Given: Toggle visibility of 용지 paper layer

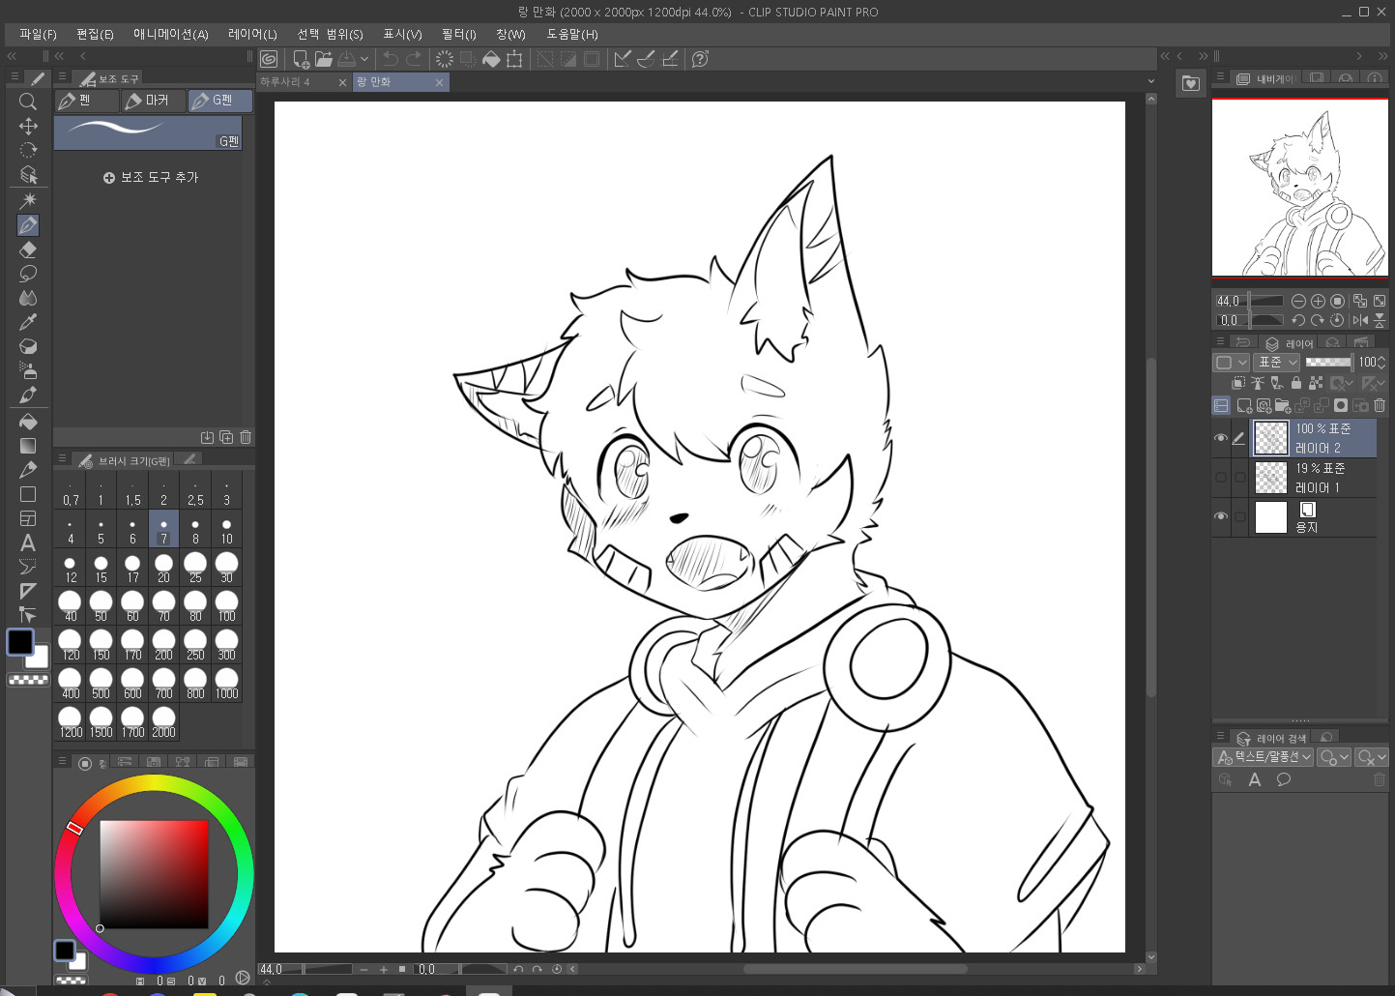Looking at the screenshot, I should click(1221, 516).
